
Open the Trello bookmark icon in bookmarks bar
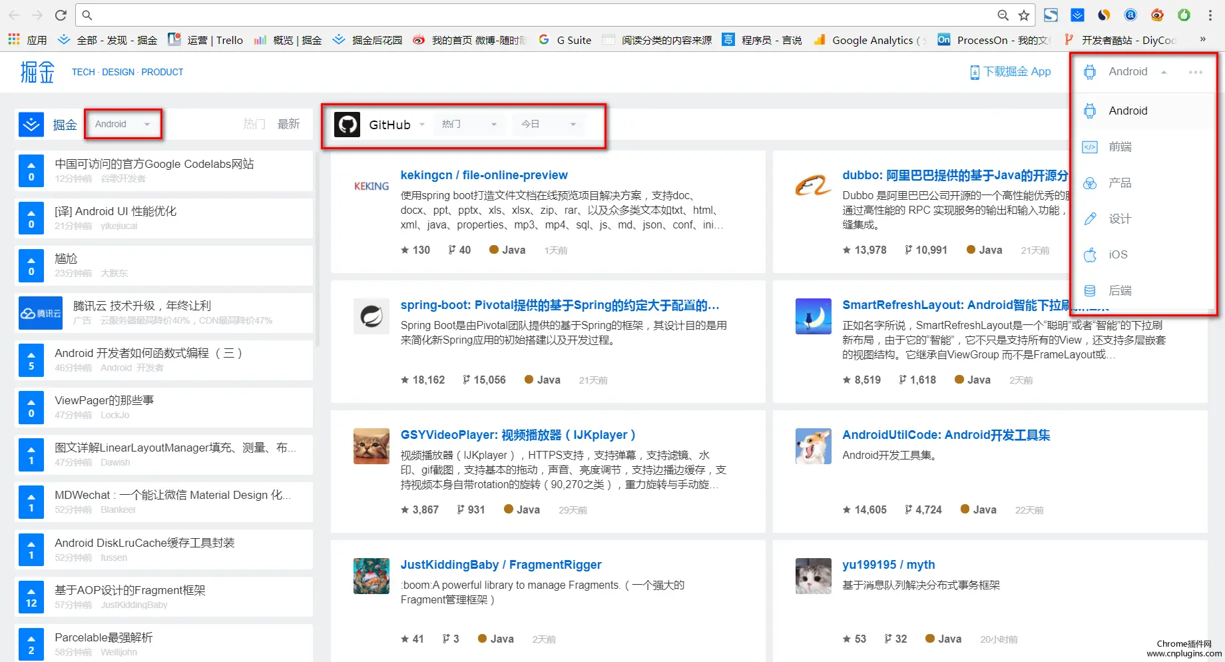click(x=174, y=40)
